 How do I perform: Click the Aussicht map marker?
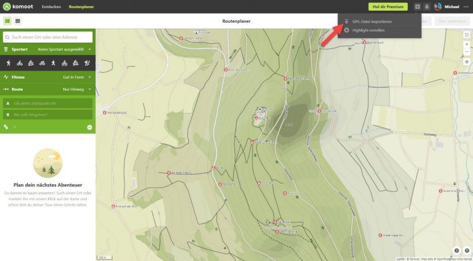click(285, 193)
